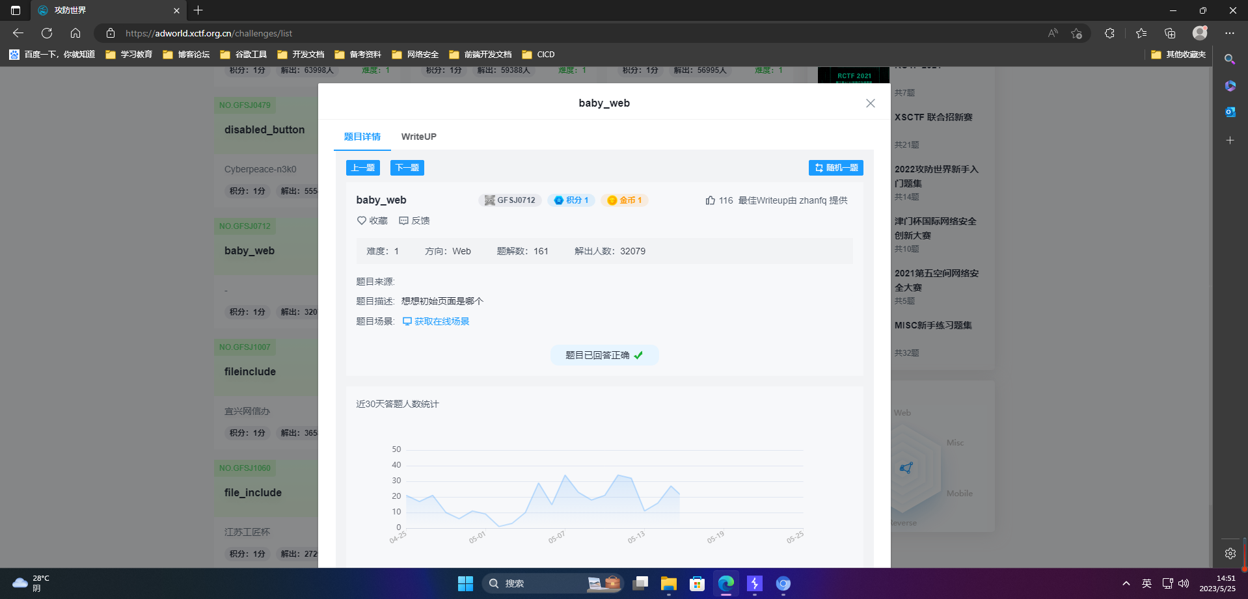The width and height of the screenshot is (1248, 599).
Task: Switch input language via 英 indicator
Action: click(1147, 583)
